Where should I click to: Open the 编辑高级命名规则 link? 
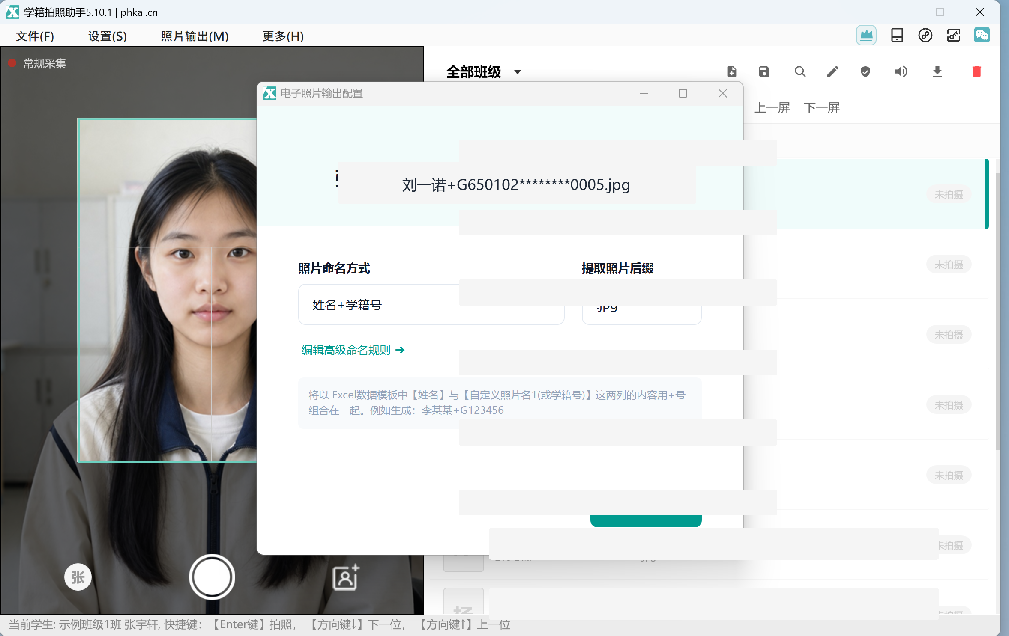click(x=353, y=350)
